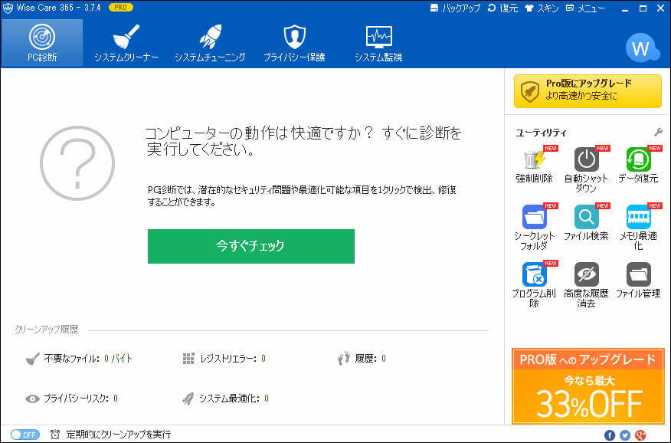Open Google+ link icon
Screen dimensions: 671x443
(x=640, y=435)
